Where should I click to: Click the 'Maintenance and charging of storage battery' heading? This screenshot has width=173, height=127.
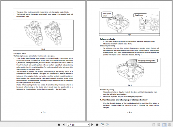tap(124, 100)
